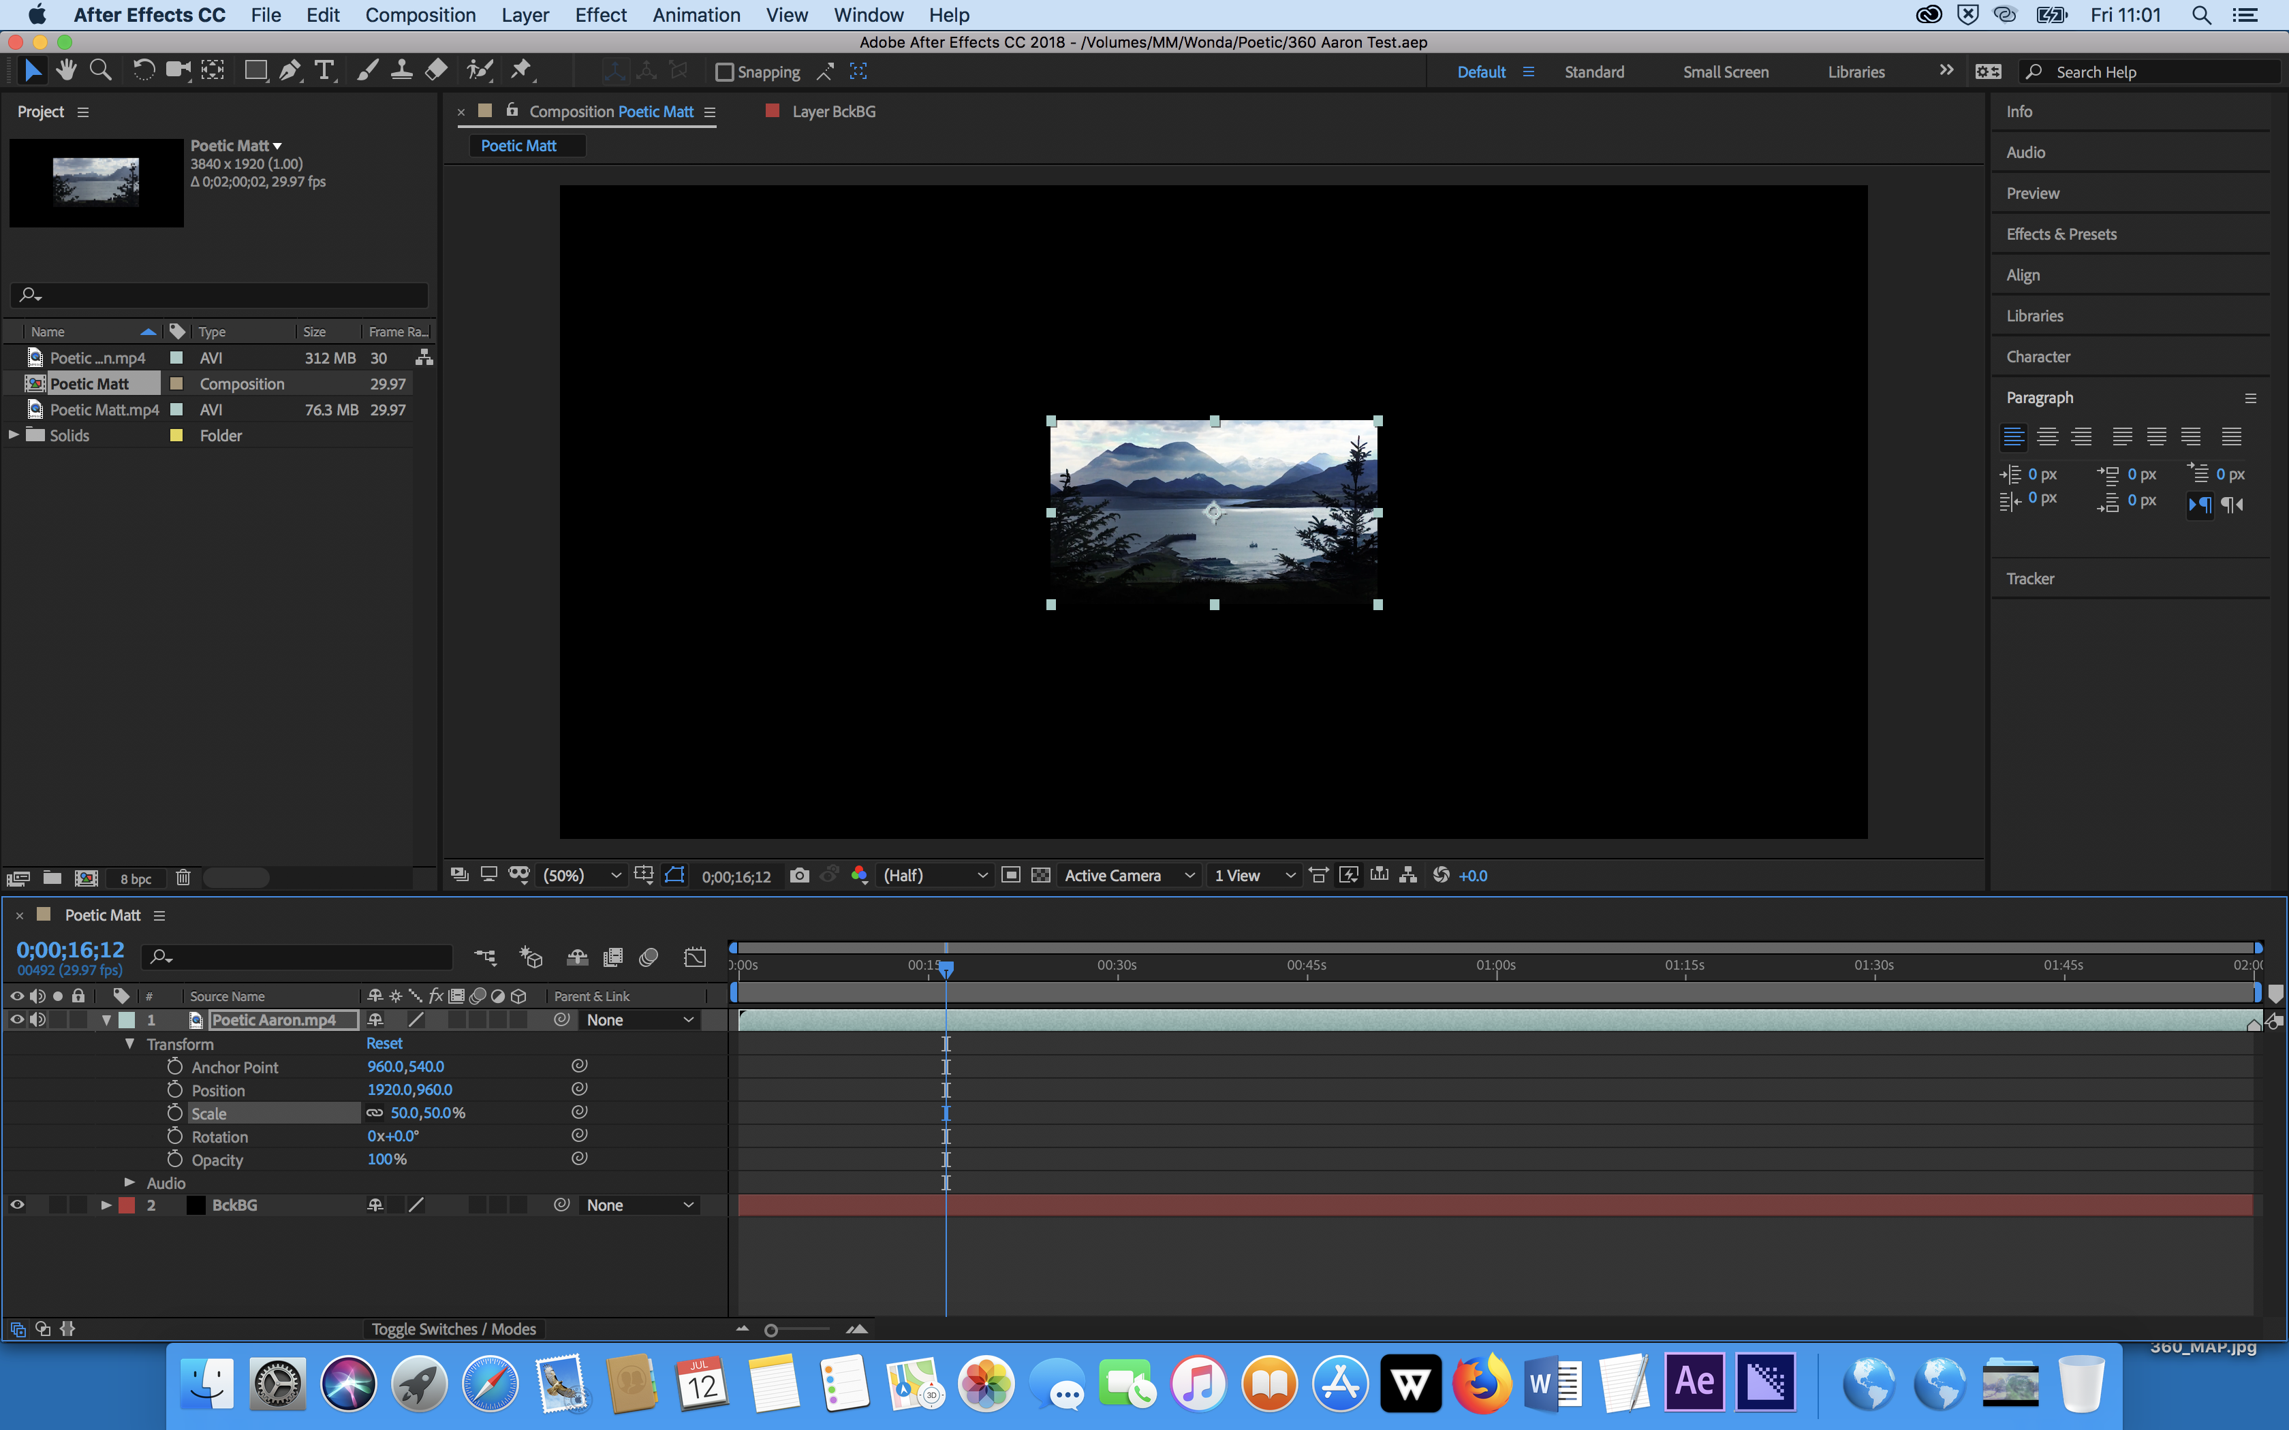This screenshot has width=2289, height=1430.
Task: Select the Puppet Pin tool
Action: coord(521,71)
